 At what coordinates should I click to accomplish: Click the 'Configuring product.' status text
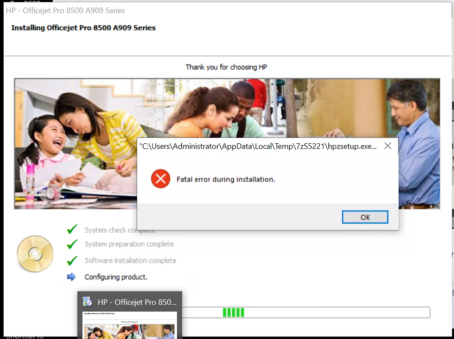click(x=116, y=277)
